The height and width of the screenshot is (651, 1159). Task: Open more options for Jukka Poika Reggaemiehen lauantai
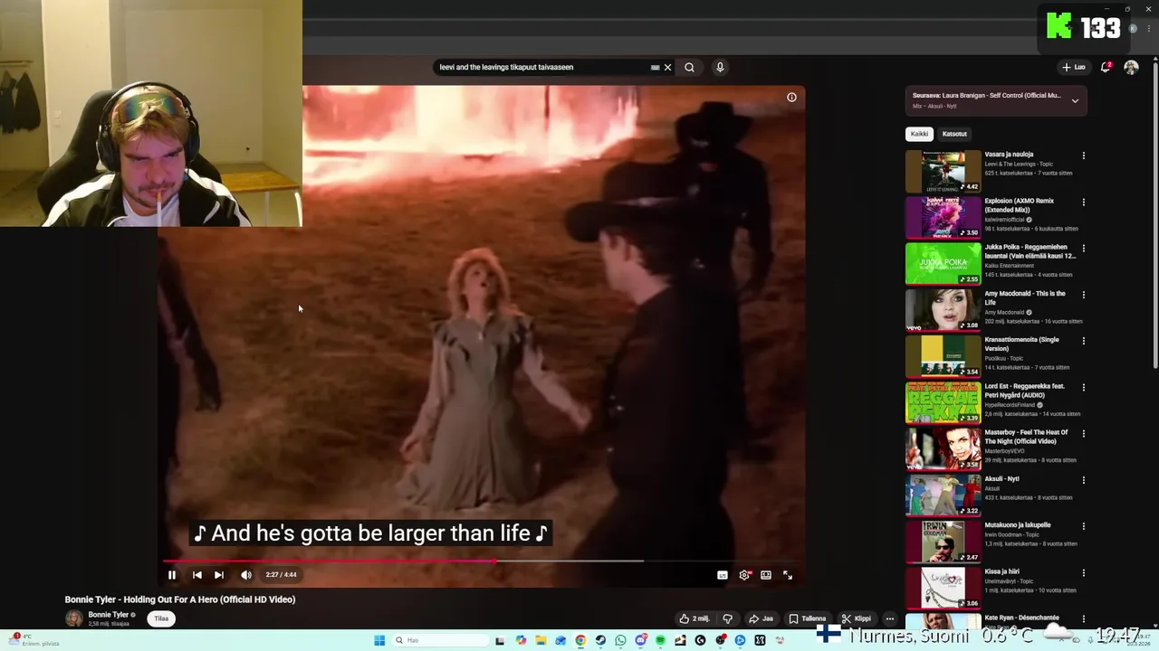1083,248
